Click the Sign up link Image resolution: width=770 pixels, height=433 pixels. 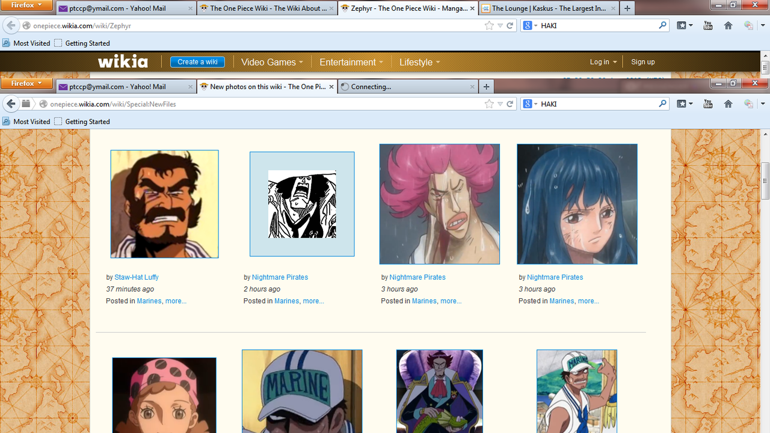[642, 62]
